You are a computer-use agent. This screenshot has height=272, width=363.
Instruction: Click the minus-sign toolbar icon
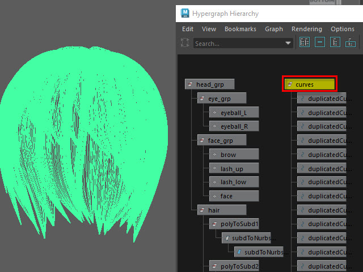320,42
